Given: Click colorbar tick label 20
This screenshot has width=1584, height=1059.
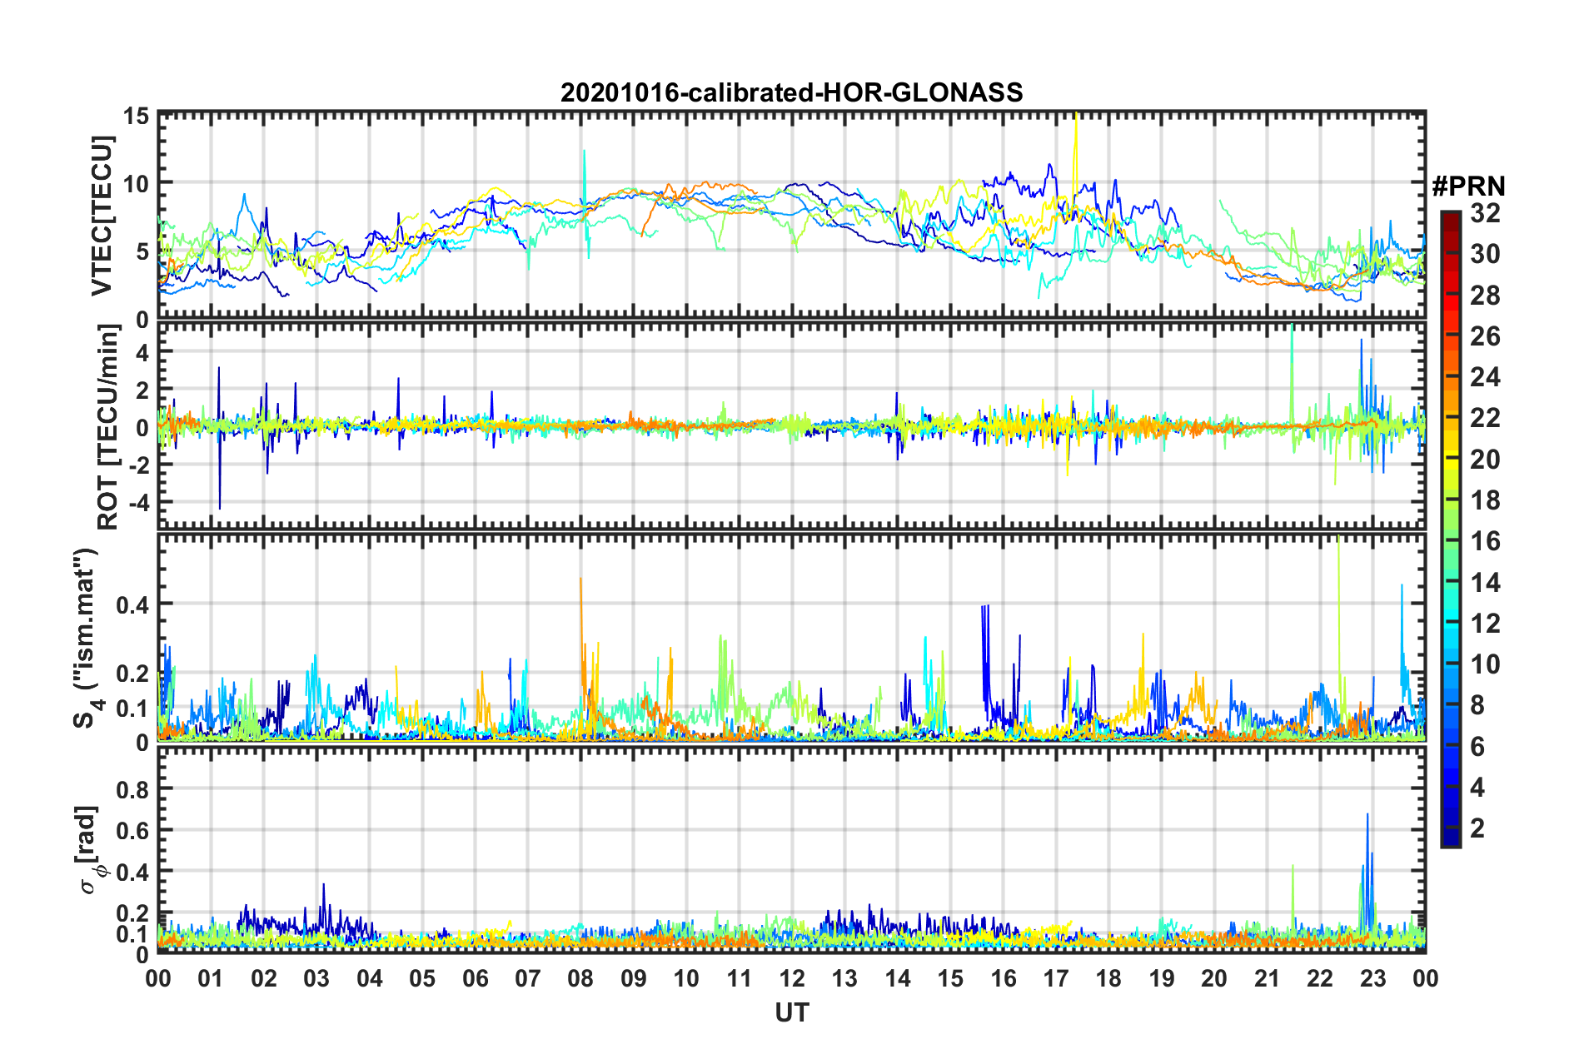Looking at the screenshot, I should 1485,460.
